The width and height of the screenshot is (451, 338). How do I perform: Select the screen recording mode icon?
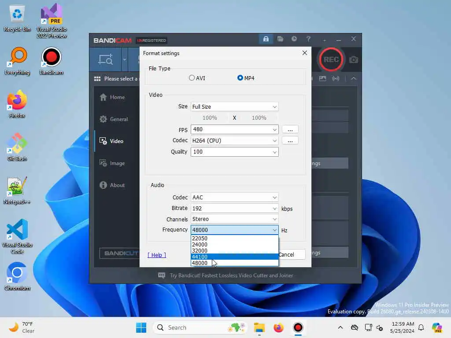[106, 59]
